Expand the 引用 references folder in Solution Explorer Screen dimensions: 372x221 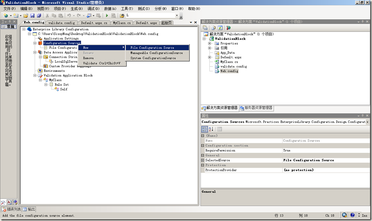pos(209,48)
